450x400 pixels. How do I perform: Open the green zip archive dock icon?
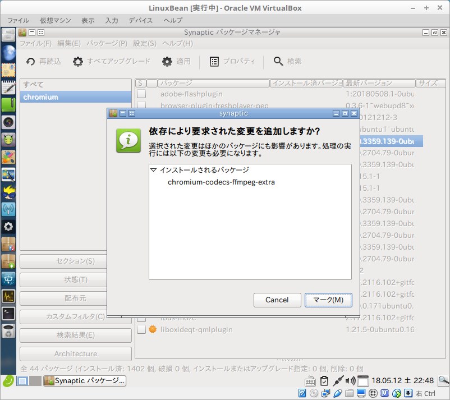point(8,105)
